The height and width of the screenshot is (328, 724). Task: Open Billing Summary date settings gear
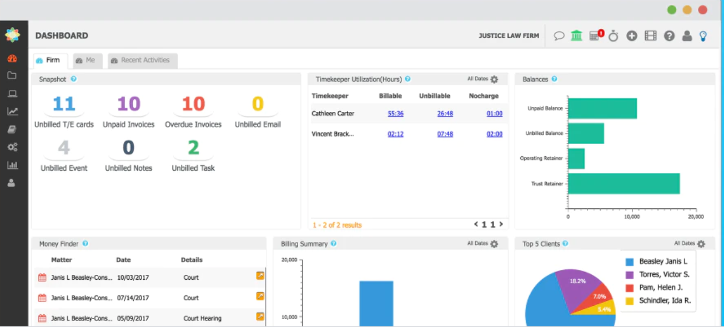tap(494, 244)
